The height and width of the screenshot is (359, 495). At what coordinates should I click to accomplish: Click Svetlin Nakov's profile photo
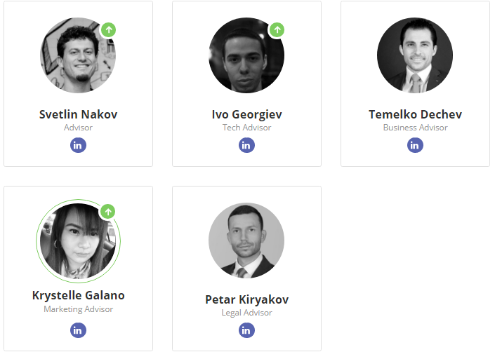pyautogui.click(x=77, y=56)
